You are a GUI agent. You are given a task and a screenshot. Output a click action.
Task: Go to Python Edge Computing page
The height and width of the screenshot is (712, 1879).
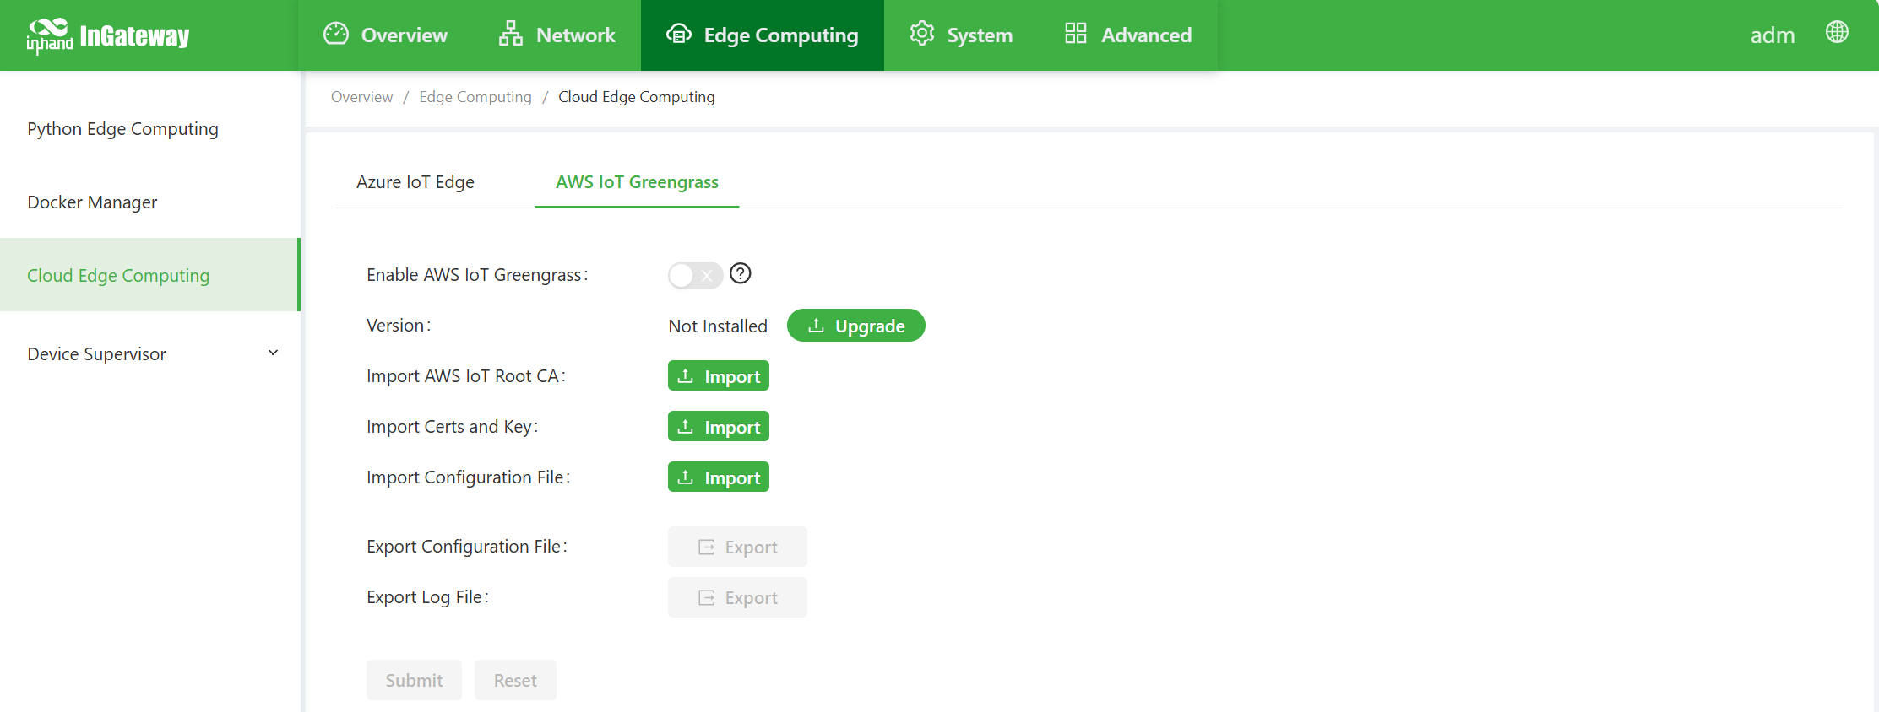pos(122,129)
